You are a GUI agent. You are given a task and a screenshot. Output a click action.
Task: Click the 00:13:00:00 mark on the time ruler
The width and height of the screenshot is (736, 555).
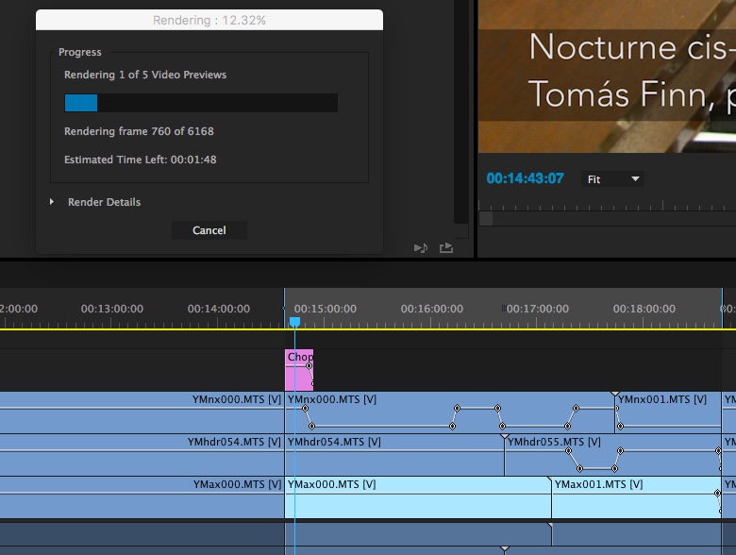(x=111, y=309)
